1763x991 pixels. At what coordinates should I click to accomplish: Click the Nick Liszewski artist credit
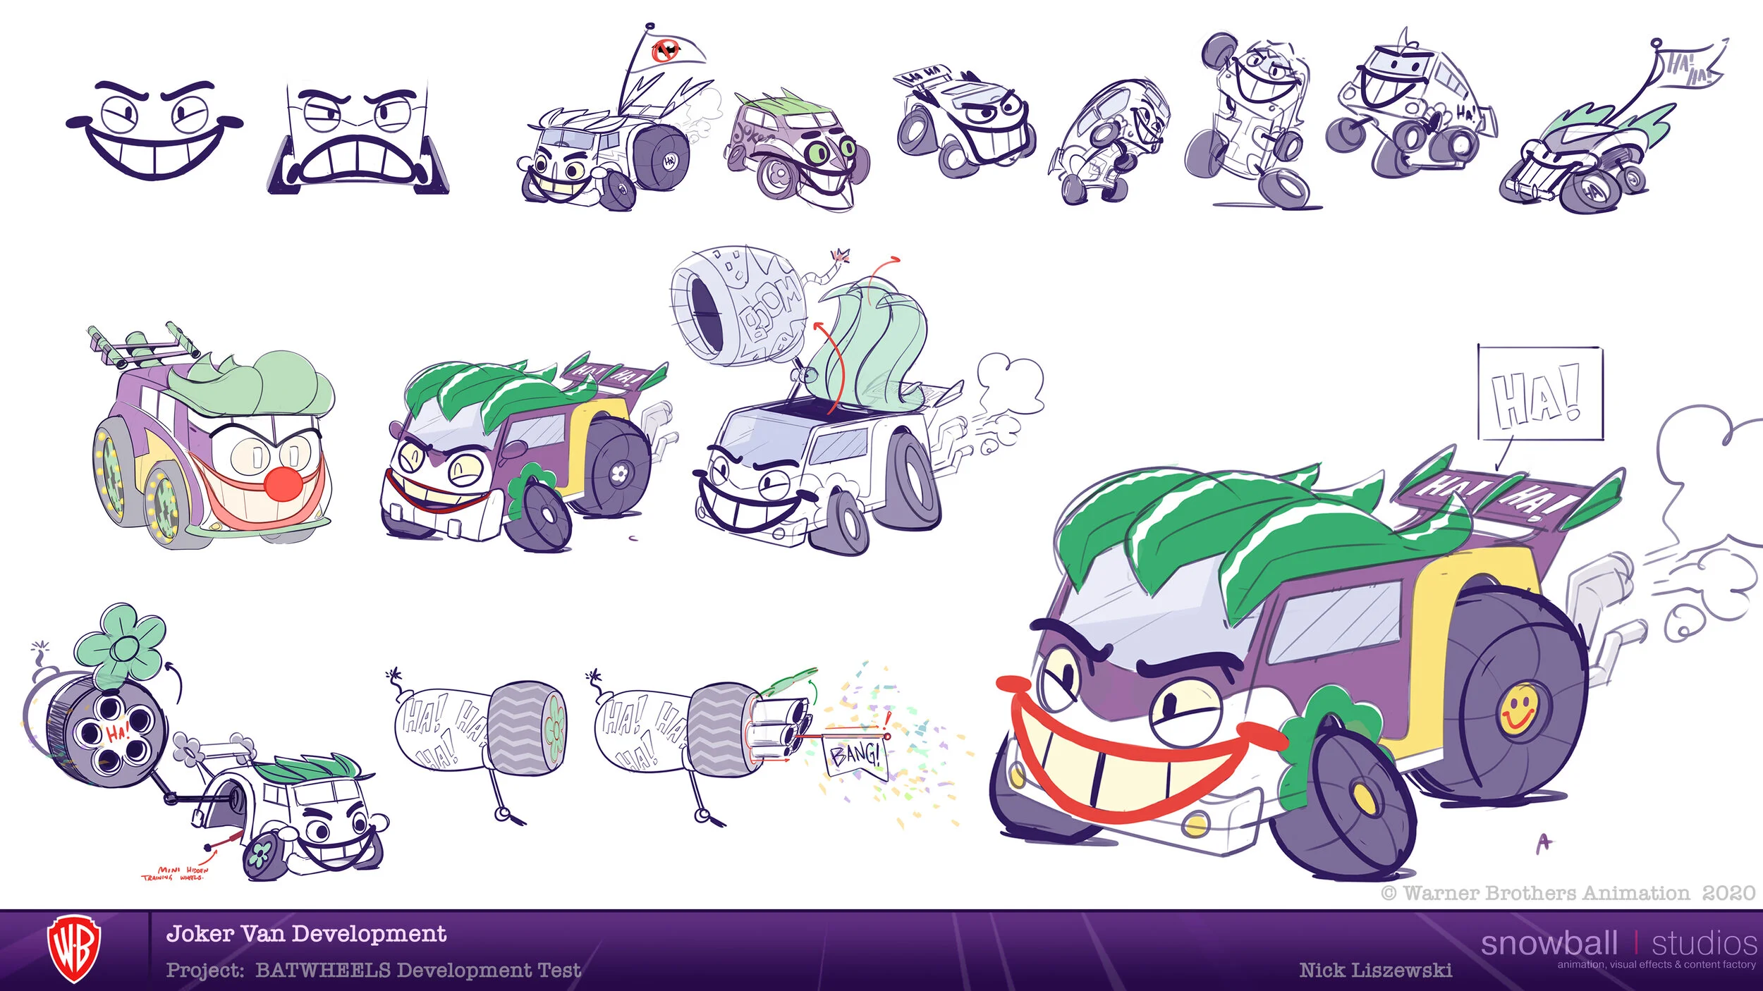tap(1375, 971)
